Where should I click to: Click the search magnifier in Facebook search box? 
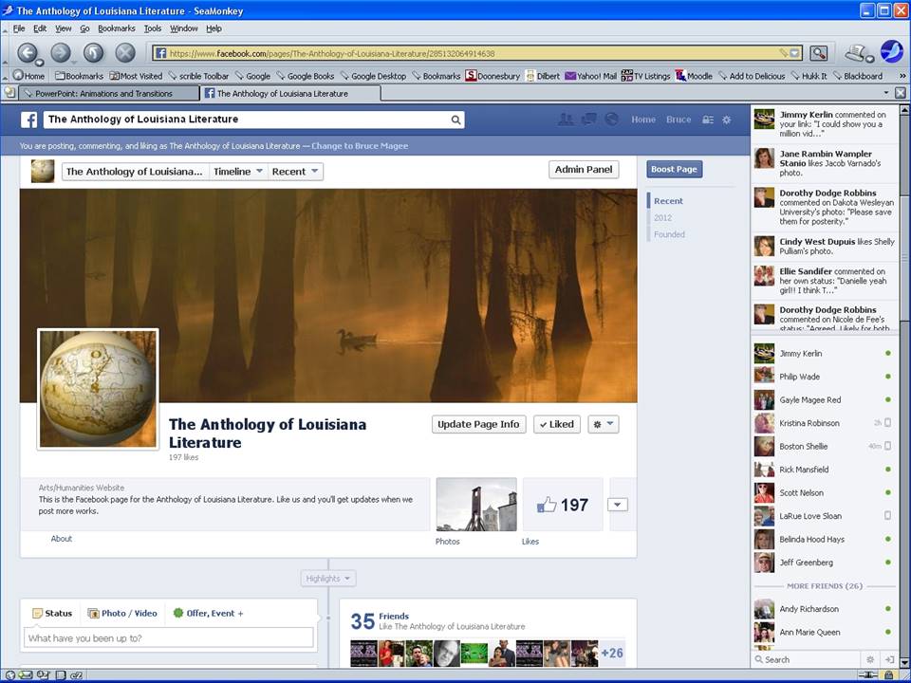pyautogui.click(x=455, y=120)
